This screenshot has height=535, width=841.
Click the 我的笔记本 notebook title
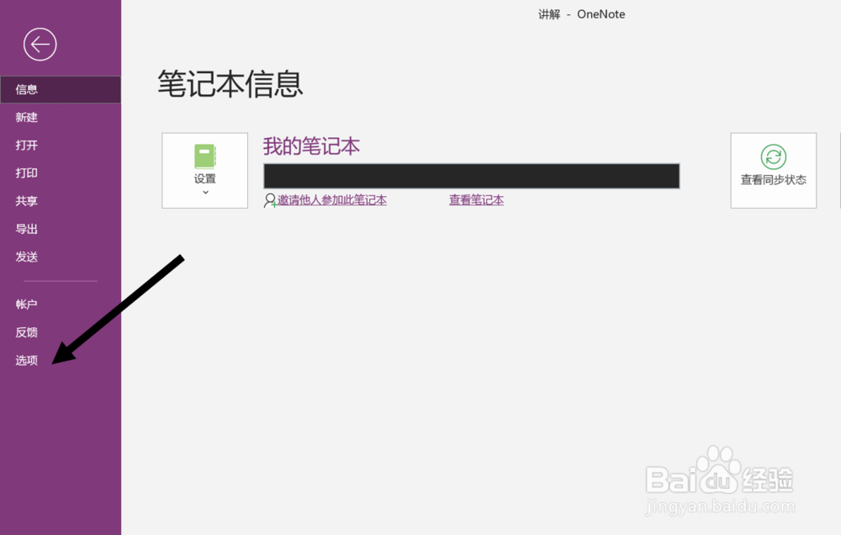click(311, 146)
